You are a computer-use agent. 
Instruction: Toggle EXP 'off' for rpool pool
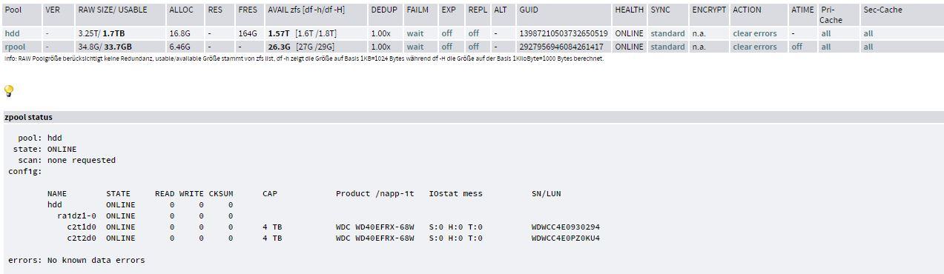tap(446, 47)
